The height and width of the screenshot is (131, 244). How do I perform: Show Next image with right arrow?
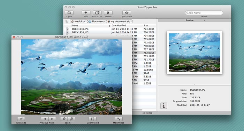52,119
